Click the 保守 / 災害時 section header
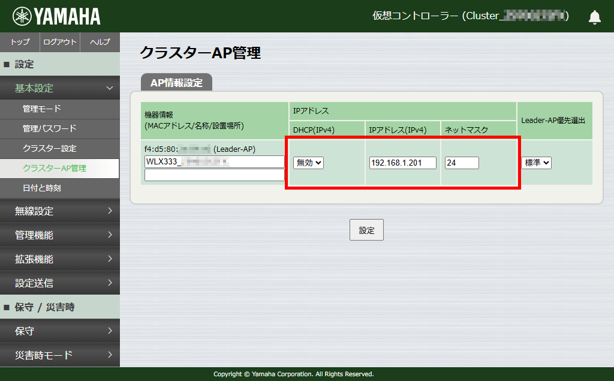 coord(60,307)
